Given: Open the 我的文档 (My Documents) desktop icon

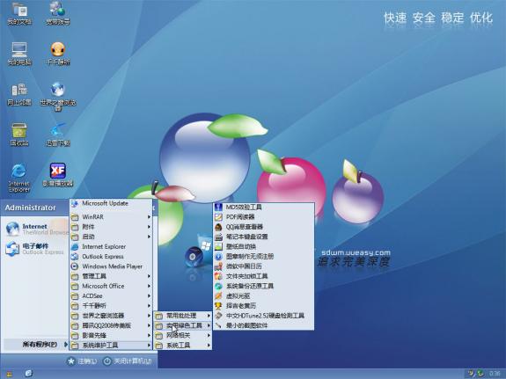Looking at the screenshot, I should 19,13.
